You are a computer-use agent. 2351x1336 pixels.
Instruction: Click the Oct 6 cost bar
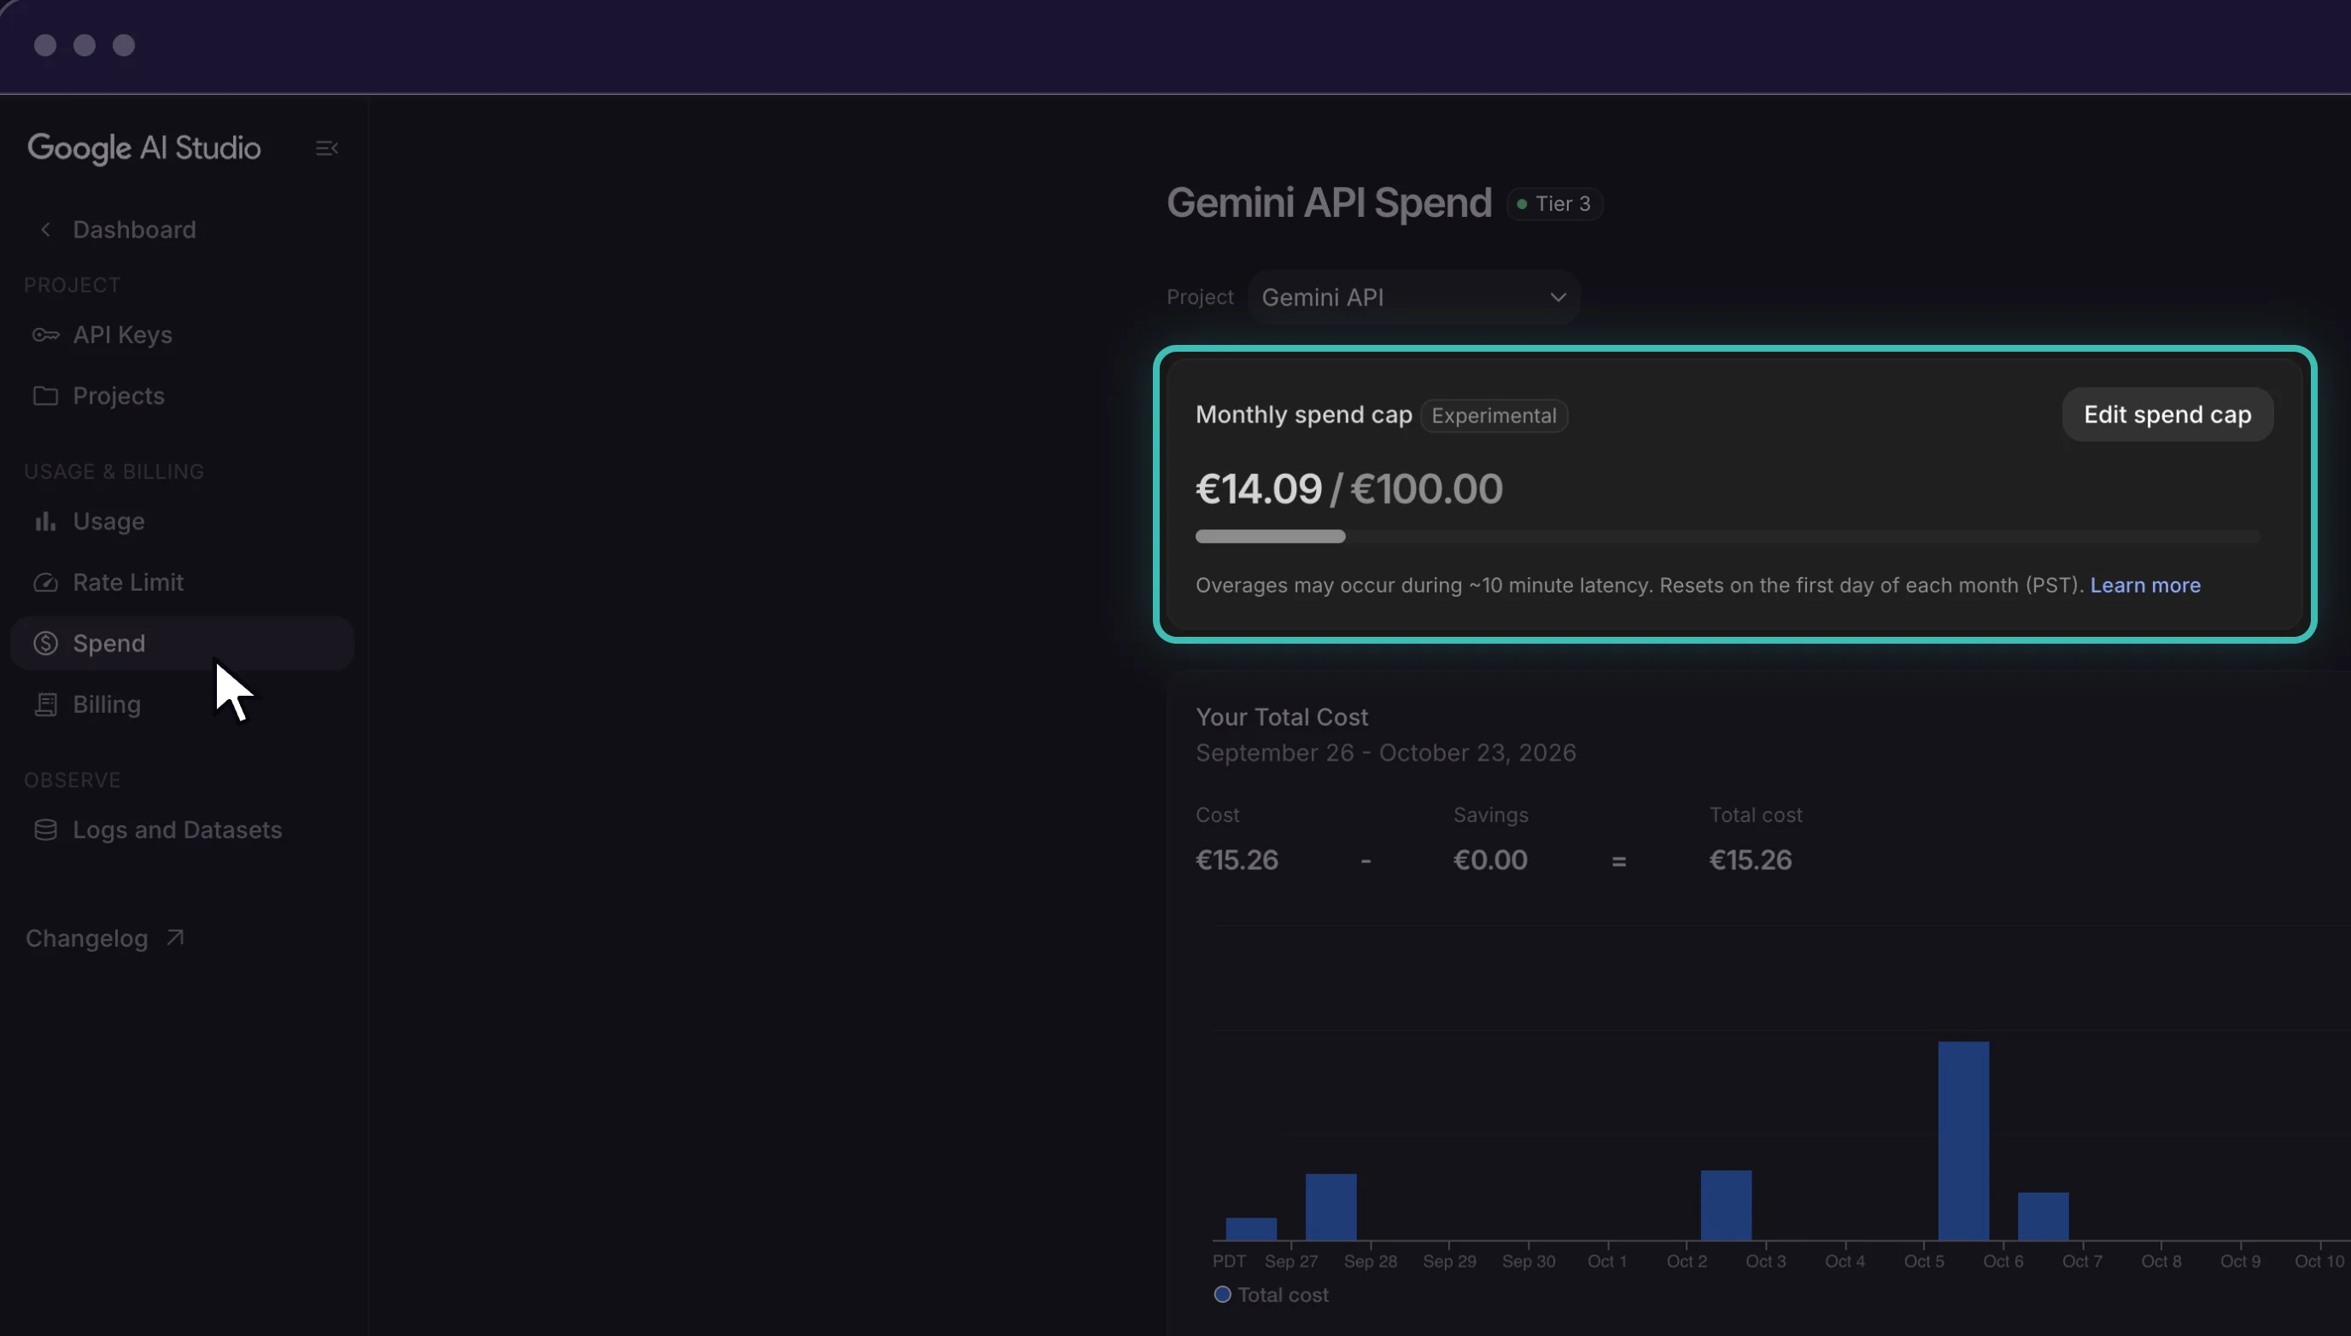pos(2043,1216)
